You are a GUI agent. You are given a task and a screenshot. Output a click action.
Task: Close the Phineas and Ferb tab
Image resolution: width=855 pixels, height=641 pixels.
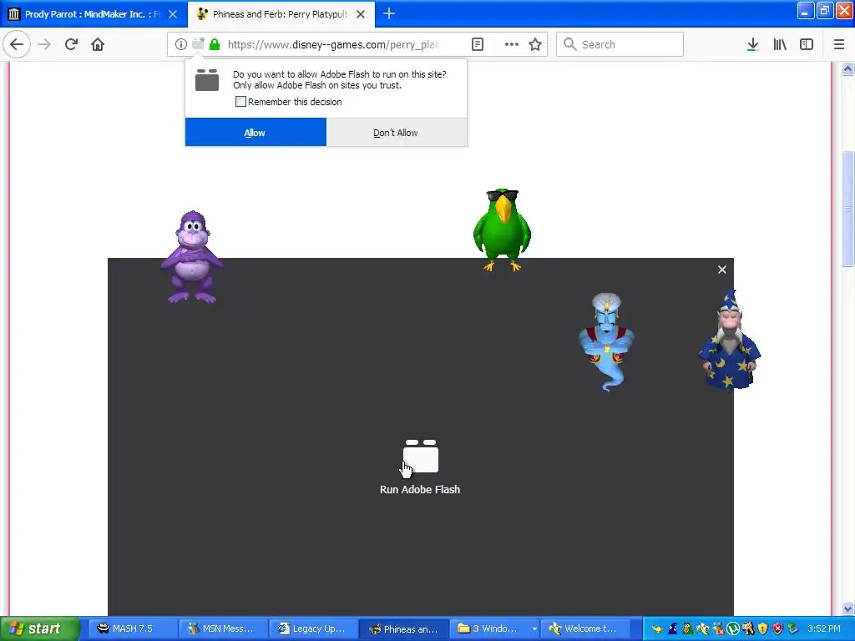coord(361,14)
